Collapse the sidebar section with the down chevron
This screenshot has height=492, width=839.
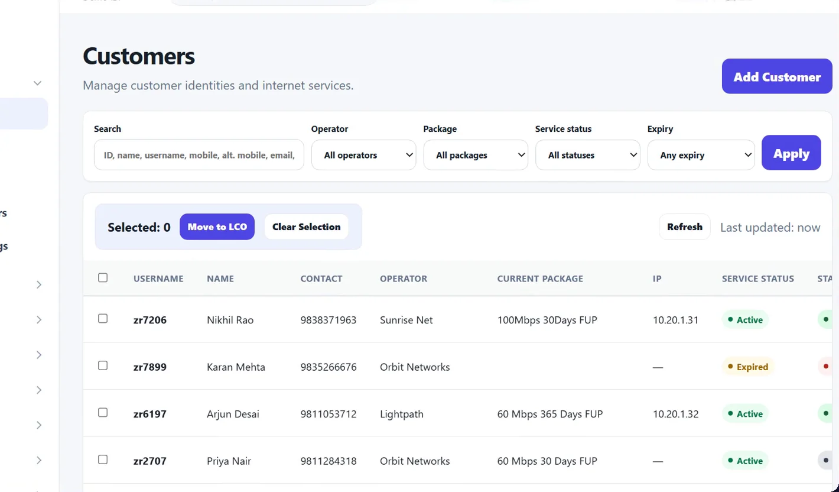[x=38, y=83]
